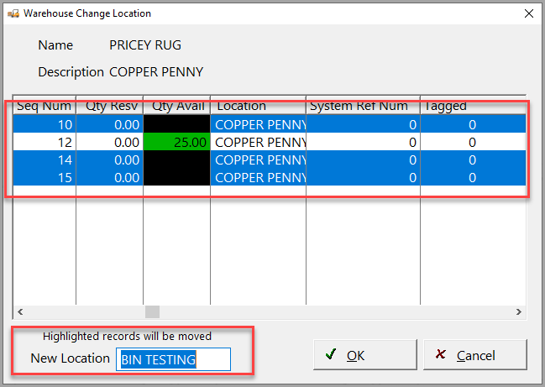Select the System Ref Num column header
The image size is (545, 387).
coord(364,106)
